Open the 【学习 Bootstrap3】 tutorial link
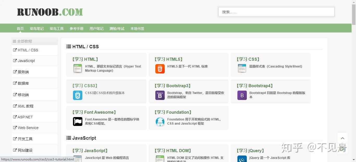The width and height of the screenshot is (356, 162). coord(173,86)
